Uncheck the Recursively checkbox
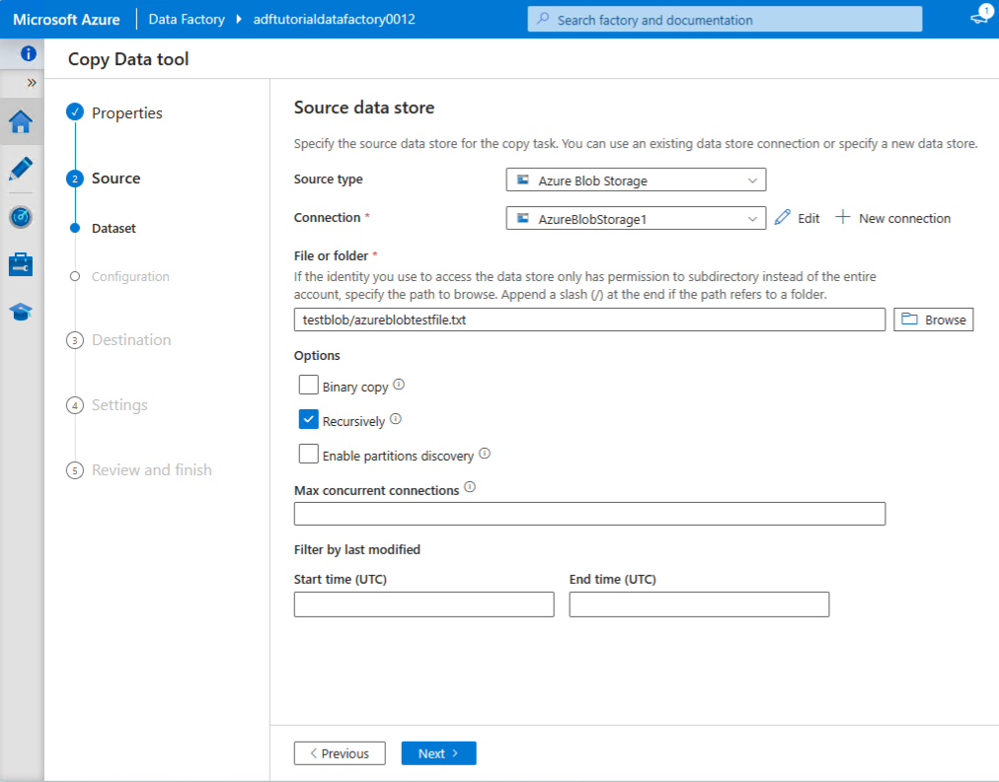The height and width of the screenshot is (782, 999). pyautogui.click(x=308, y=419)
